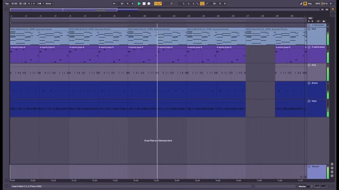The height and width of the screenshot is (190, 339).
Task: Collapse the Master track triangle
Action: [309, 167]
